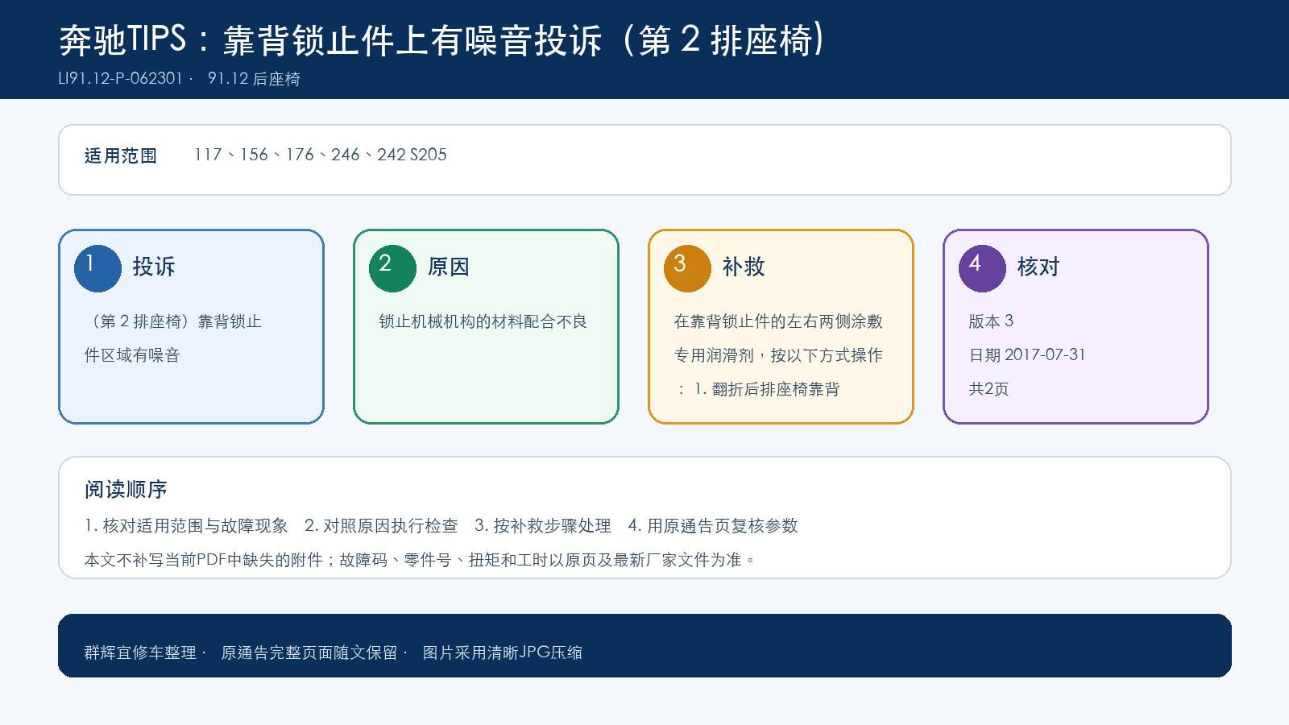Click model list 117、156、176、246、242 S205
Viewport: 1289px width, 725px height.
[x=321, y=155]
